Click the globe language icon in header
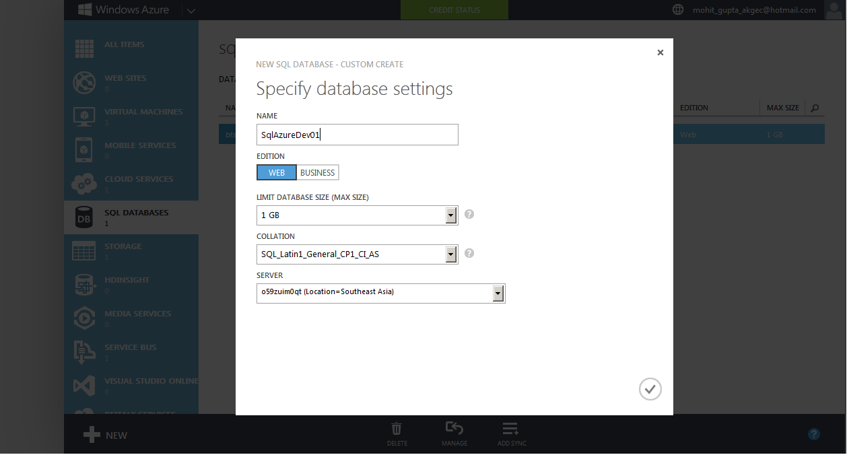847x455 pixels. click(x=678, y=9)
